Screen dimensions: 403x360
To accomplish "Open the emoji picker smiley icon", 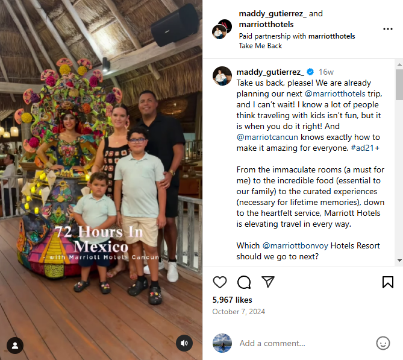I will click(383, 343).
